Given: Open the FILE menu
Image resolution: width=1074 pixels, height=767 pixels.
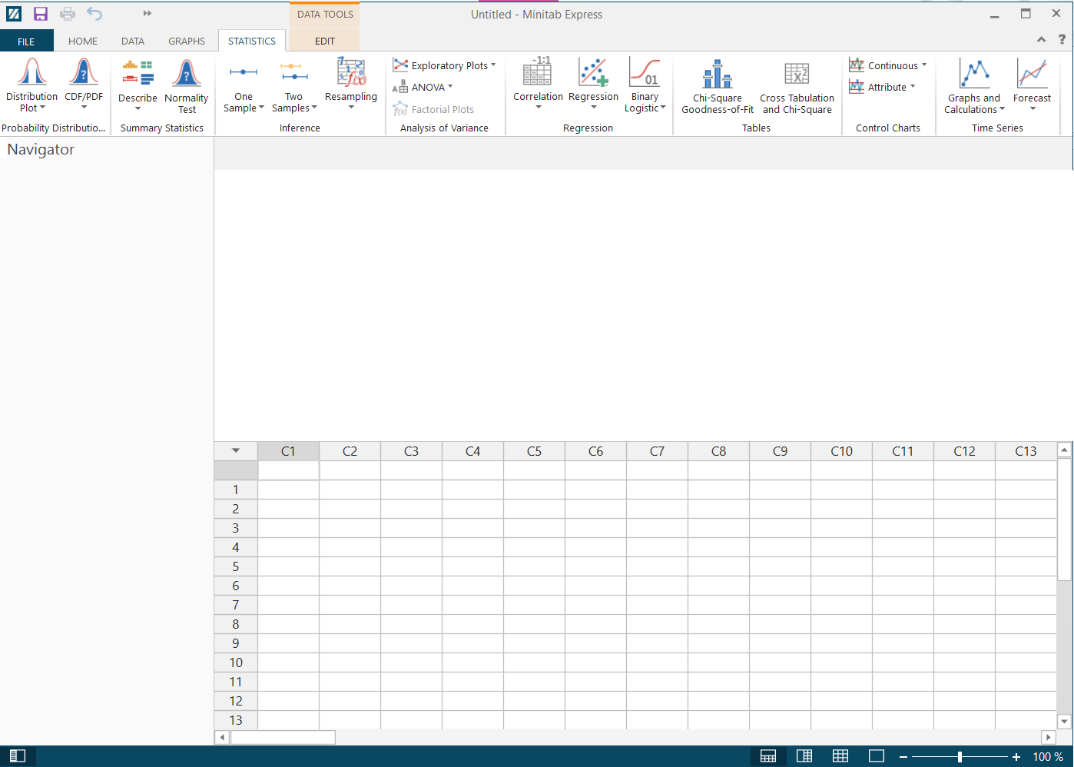Looking at the screenshot, I should pos(26,42).
